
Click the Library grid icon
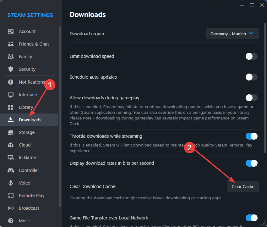[11, 107]
